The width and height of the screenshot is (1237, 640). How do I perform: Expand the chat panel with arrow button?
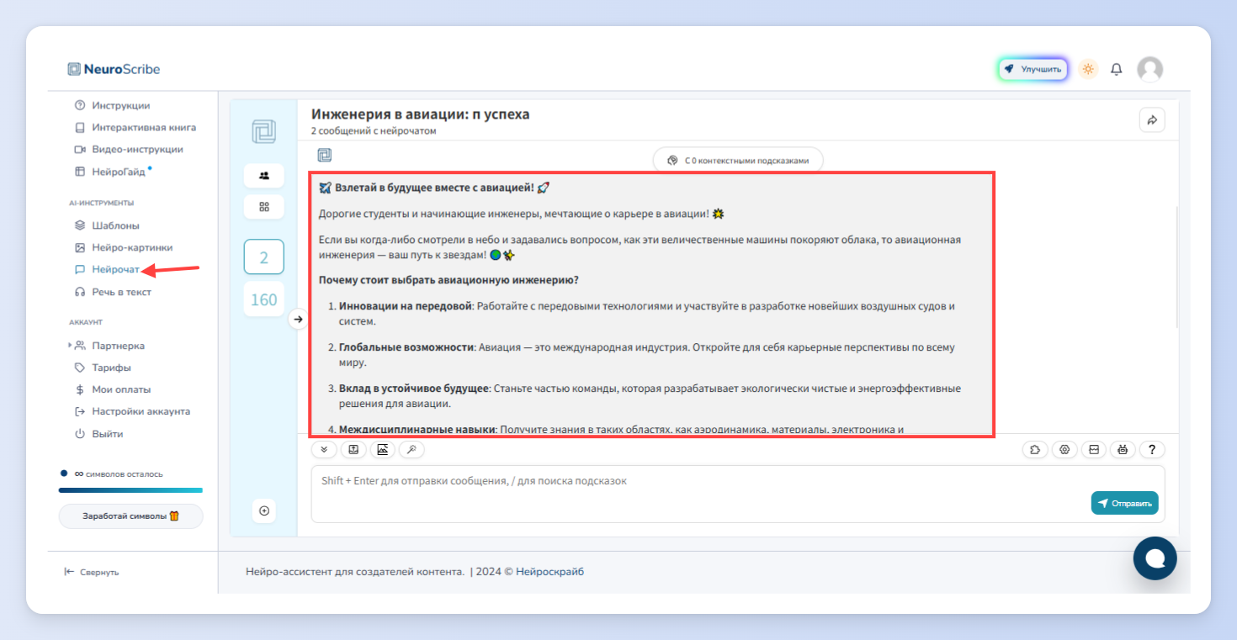click(297, 320)
